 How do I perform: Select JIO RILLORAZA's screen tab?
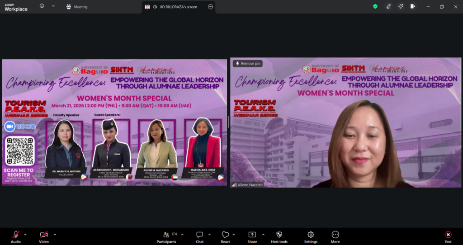tap(178, 7)
